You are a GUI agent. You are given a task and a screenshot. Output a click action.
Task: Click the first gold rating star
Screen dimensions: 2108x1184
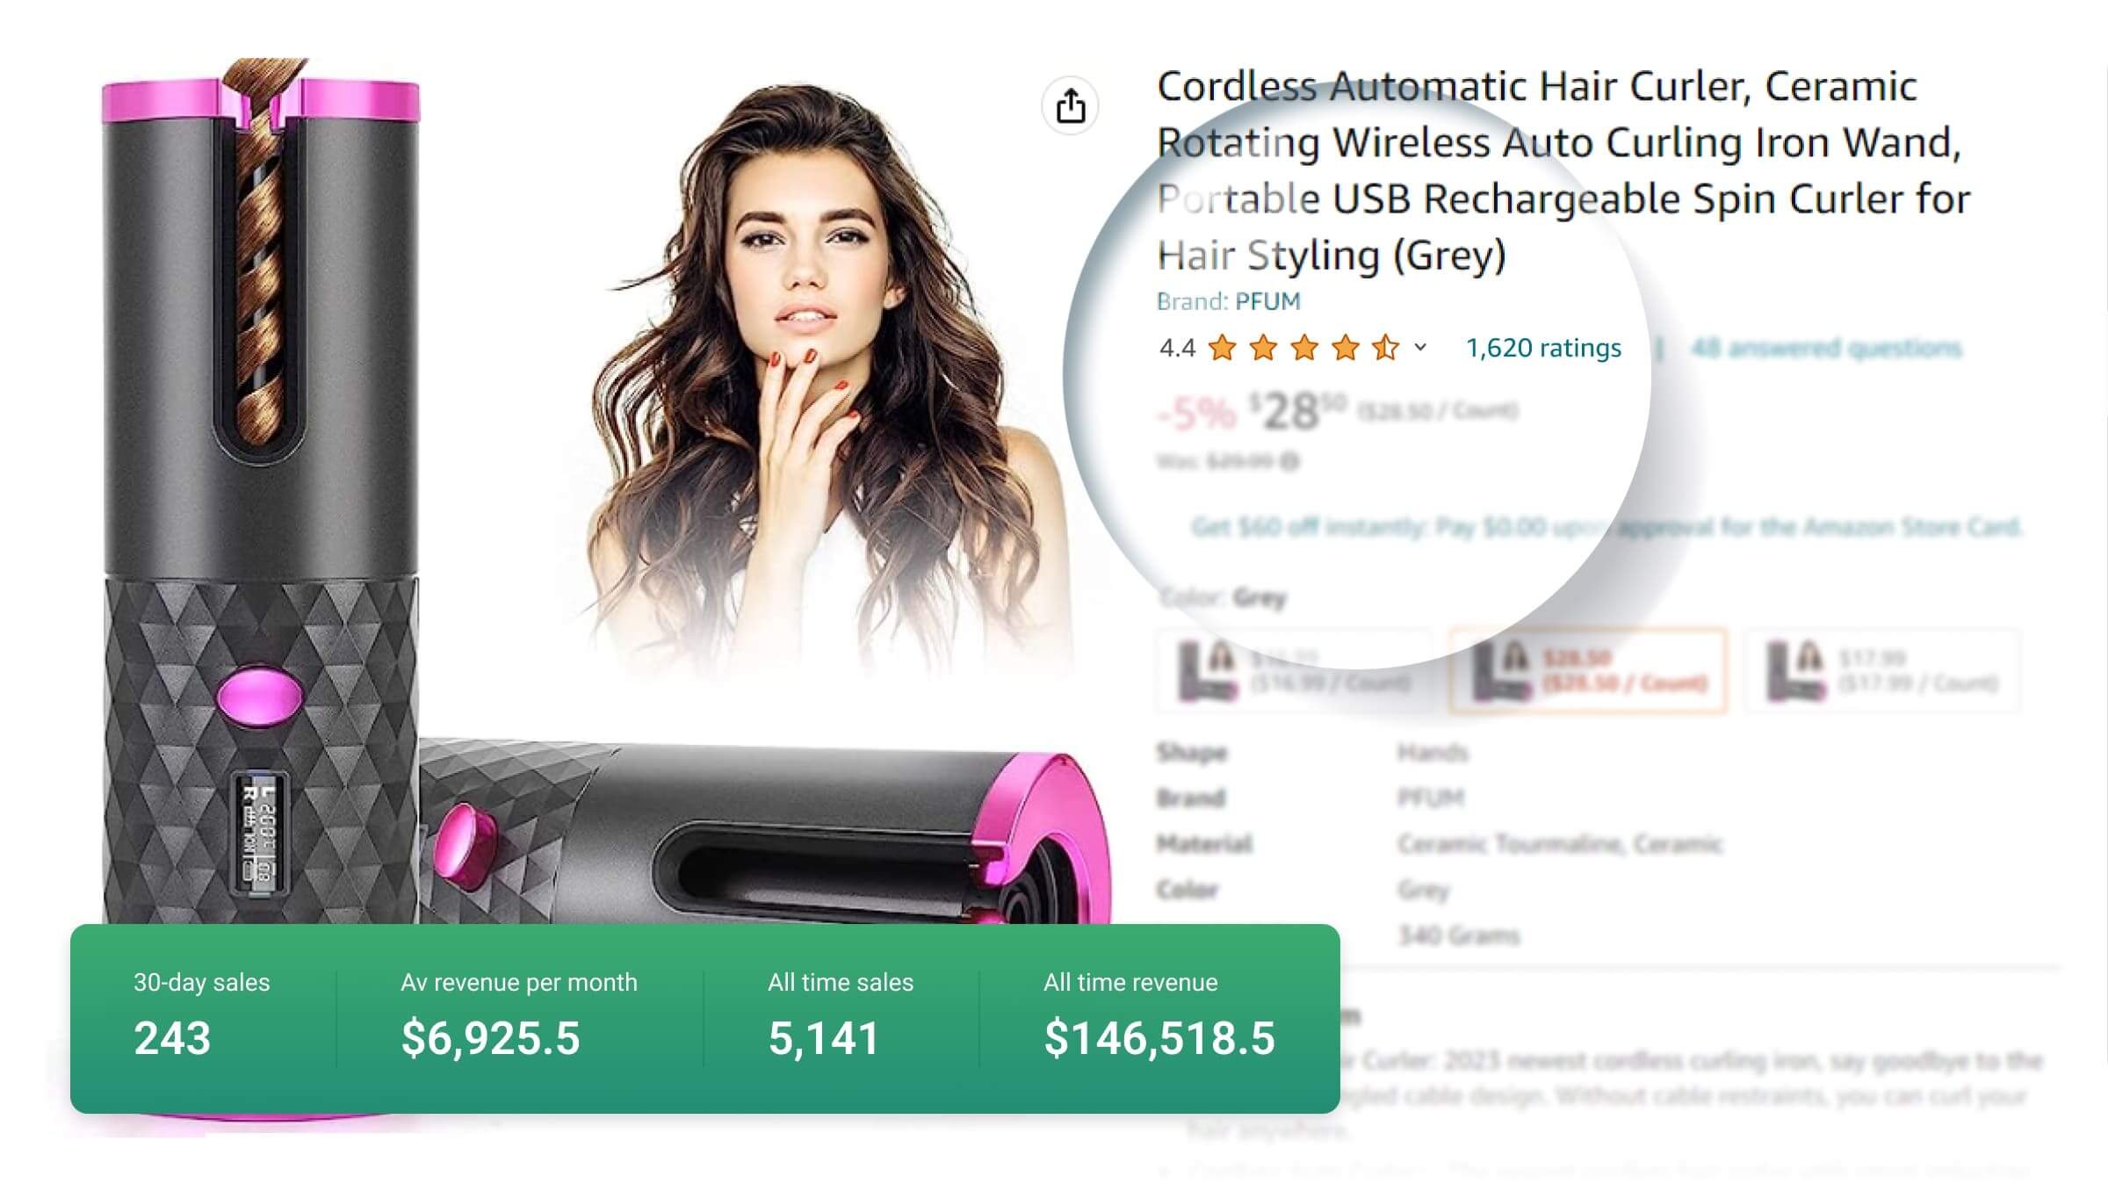coord(1222,348)
